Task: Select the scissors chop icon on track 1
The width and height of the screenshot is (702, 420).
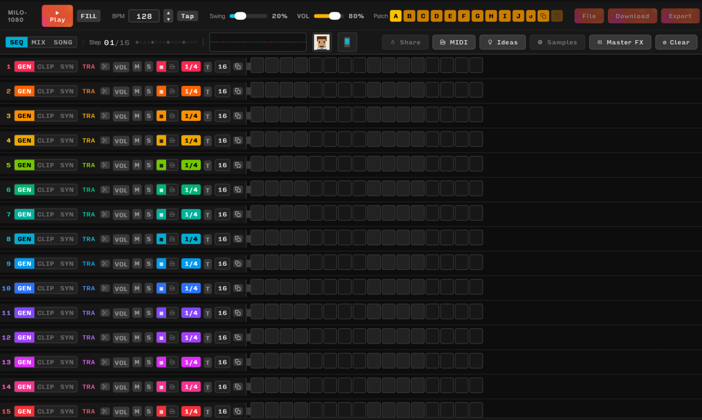Action: click(105, 67)
